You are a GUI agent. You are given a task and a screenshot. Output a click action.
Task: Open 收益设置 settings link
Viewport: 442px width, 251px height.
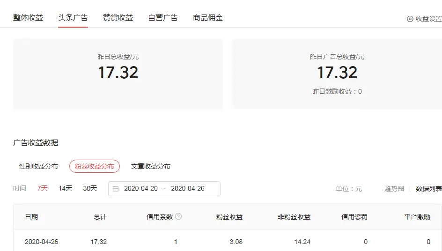click(x=429, y=19)
